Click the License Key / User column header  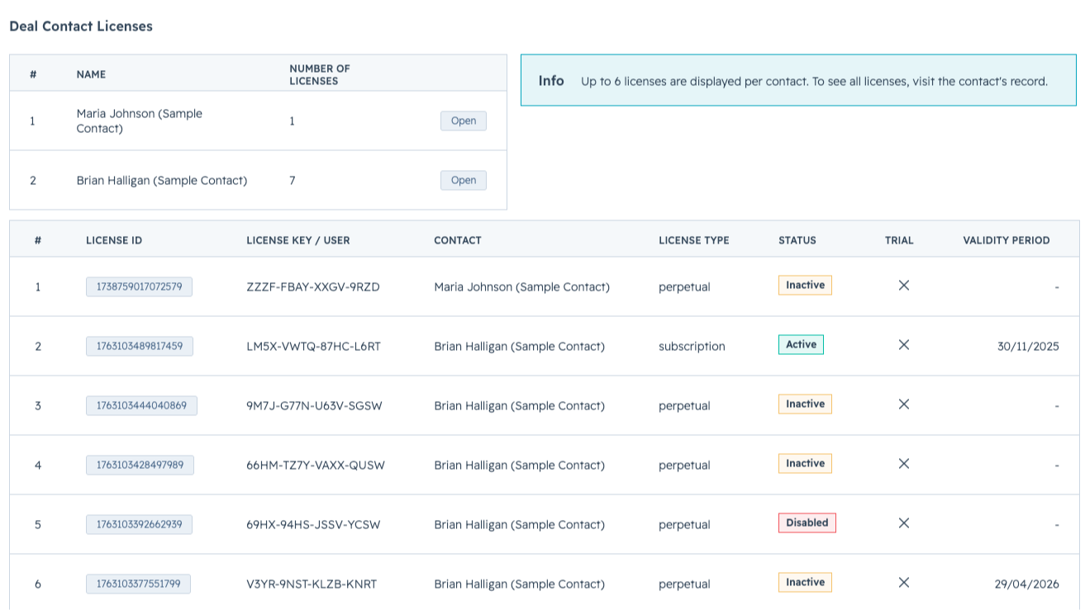(297, 240)
